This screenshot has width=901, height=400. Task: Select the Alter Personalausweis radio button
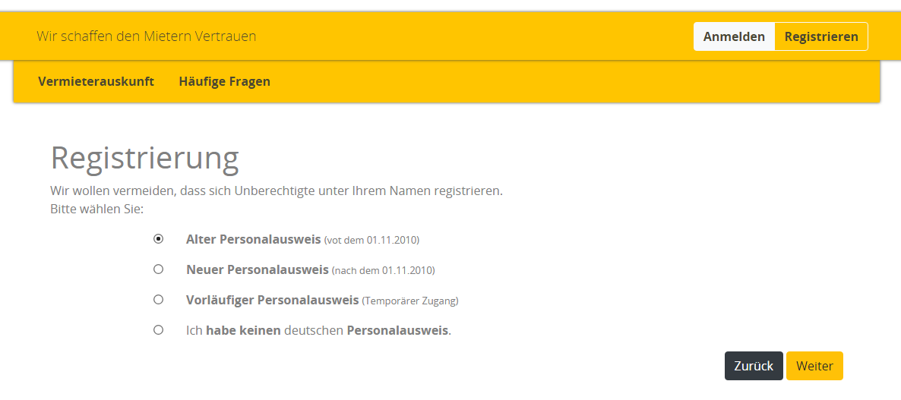[x=158, y=239]
